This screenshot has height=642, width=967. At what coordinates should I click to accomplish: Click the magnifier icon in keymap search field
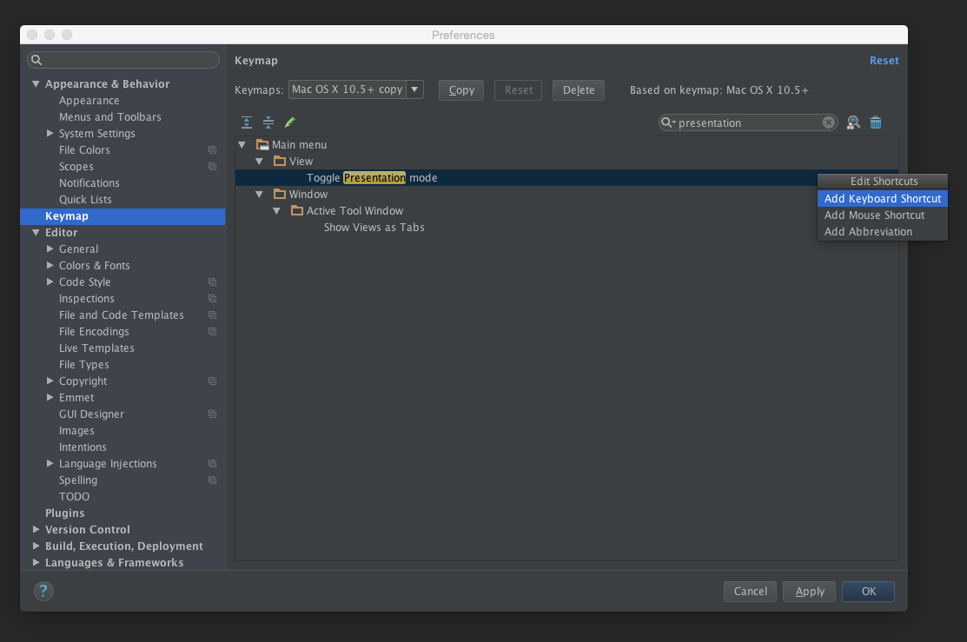click(668, 122)
